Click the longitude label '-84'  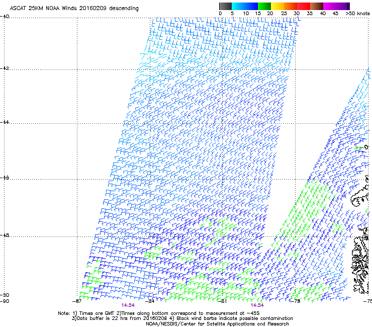(x=150, y=301)
